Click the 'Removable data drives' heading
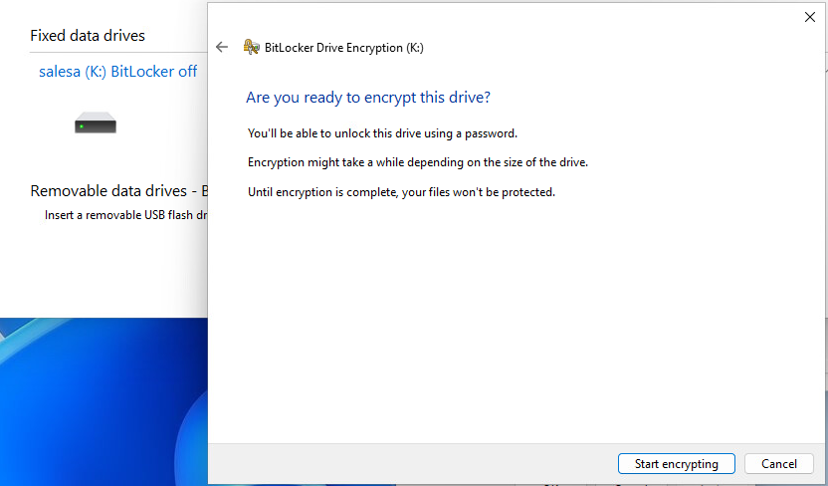This screenshot has width=828, height=486. point(118,190)
